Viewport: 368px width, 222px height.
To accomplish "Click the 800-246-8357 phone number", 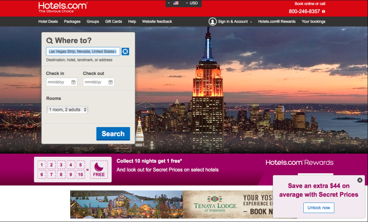I will coord(304,11).
